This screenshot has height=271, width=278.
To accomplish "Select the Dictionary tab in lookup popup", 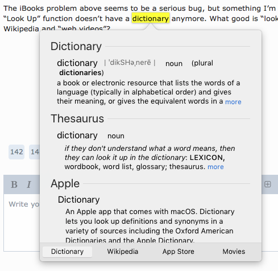I will [67, 252].
